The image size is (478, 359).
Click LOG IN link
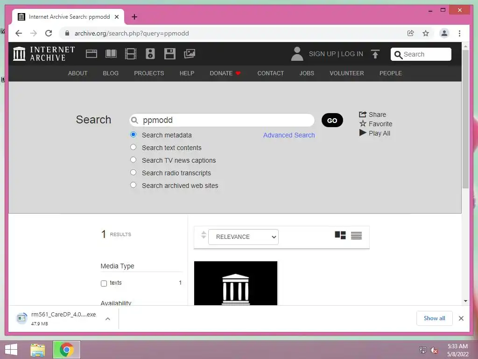tap(352, 54)
